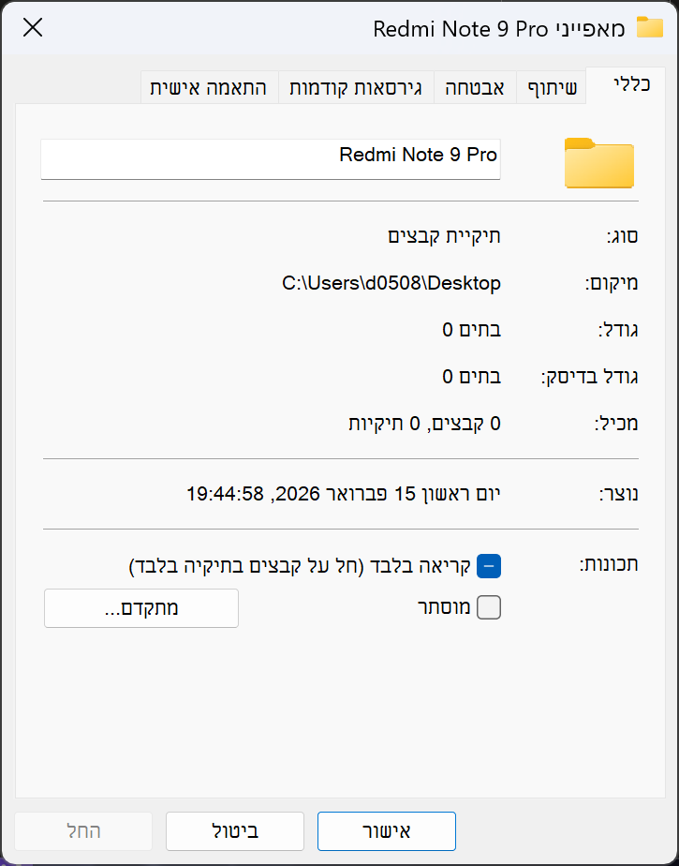The height and width of the screenshot is (866, 679).
Task: Open advanced attributes via מתקדם... button
Action: pyautogui.click(x=141, y=608)
